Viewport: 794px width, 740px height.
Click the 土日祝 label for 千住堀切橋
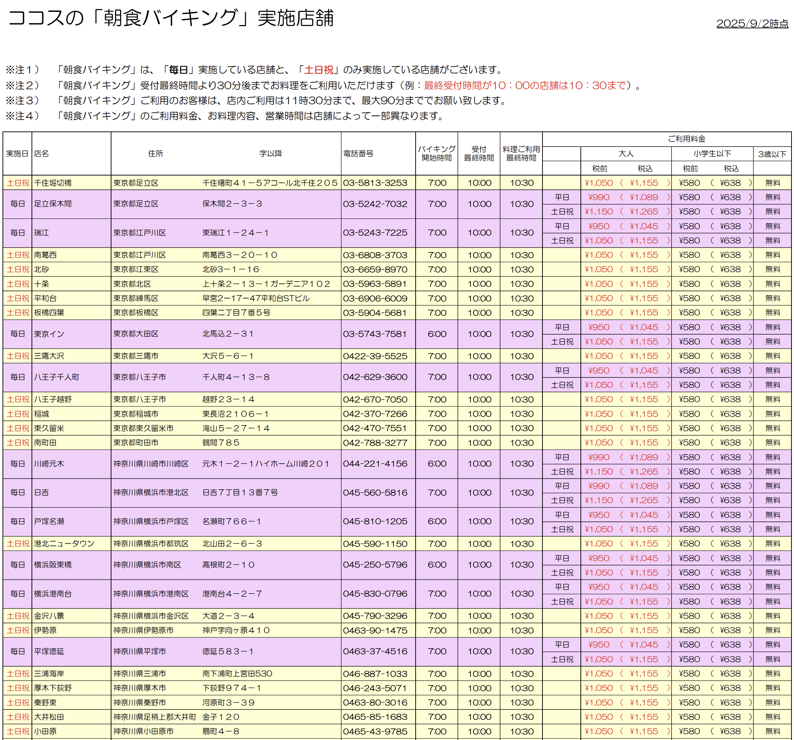(18, 183)
